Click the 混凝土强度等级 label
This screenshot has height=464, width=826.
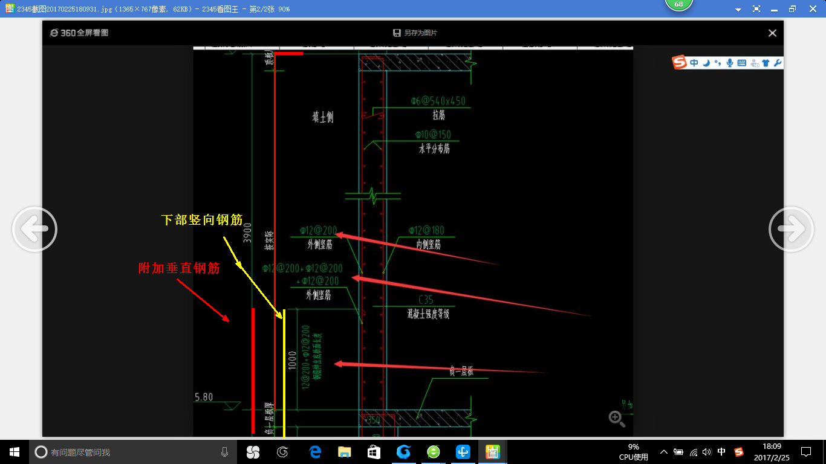[428, 314]
